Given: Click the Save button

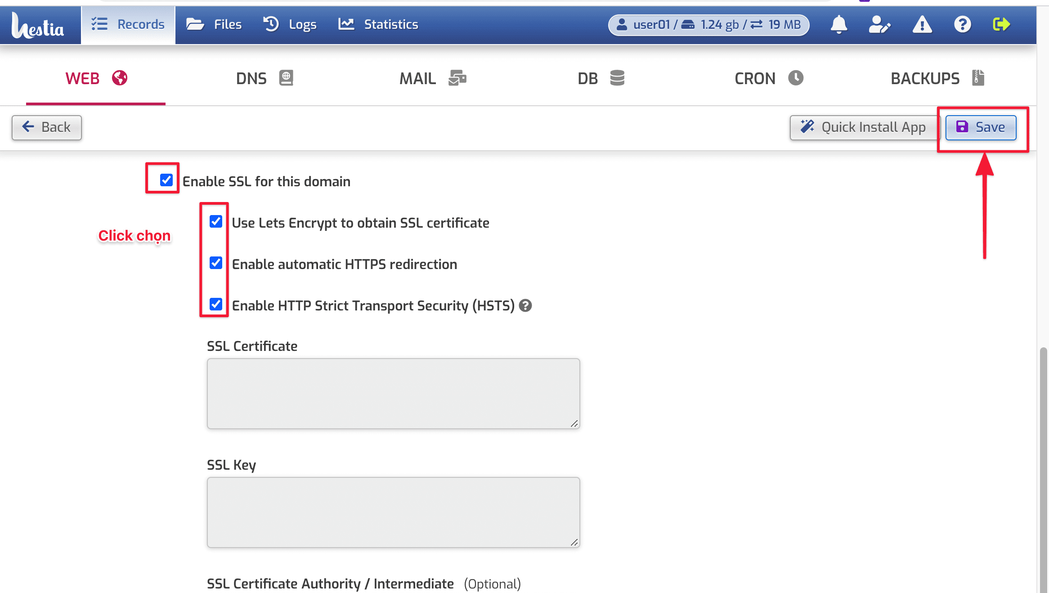Looking at the screenshot, I should pyautogui.click(x=981, y=127).
